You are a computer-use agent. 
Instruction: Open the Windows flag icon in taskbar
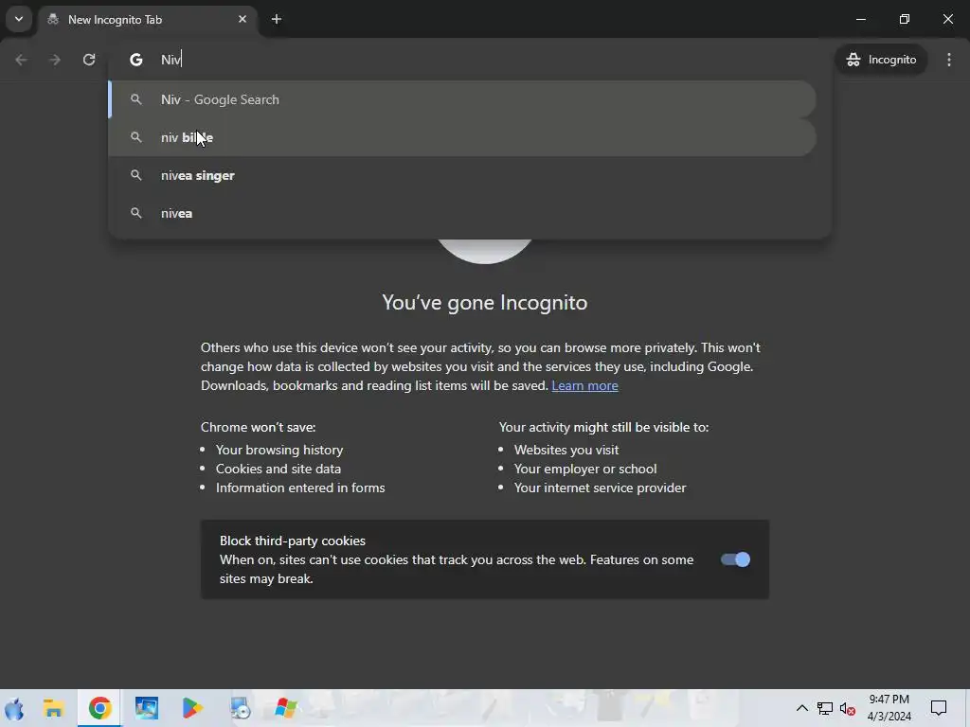[x=285, y=708]
